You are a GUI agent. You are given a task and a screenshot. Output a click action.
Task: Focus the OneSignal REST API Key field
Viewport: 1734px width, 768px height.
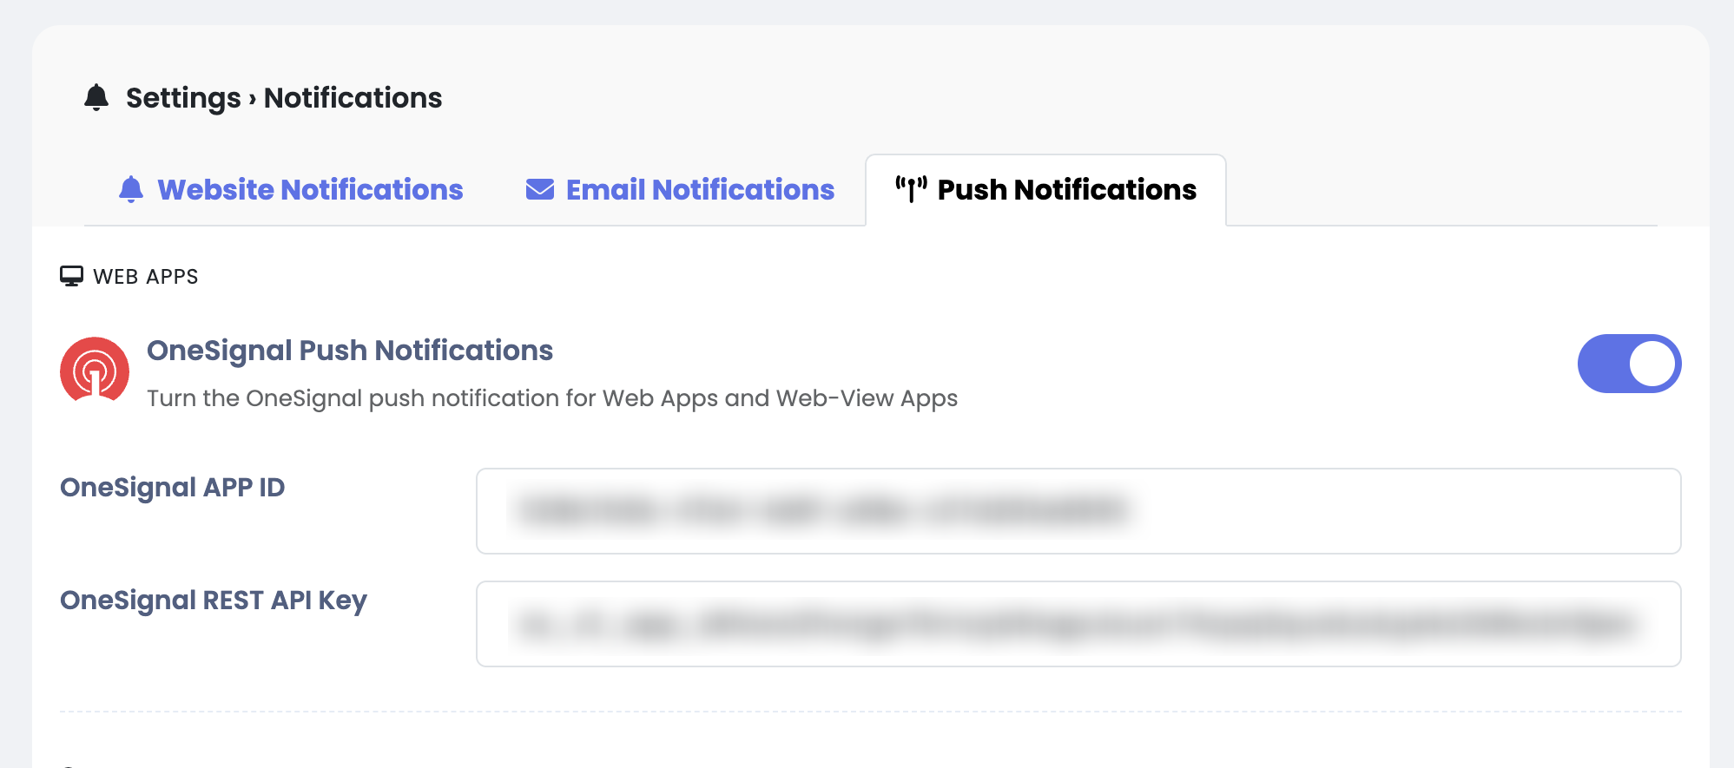pos(1078,624)
